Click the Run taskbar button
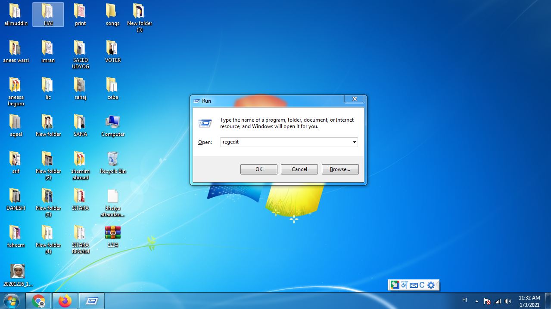The width and height of the screenshot is (551, 309). 92,301
